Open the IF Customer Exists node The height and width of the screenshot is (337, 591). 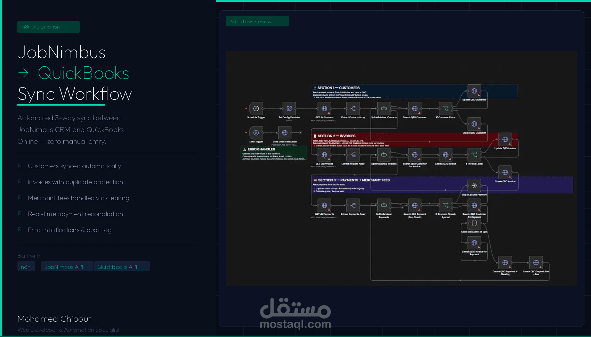tap(446, 108)
